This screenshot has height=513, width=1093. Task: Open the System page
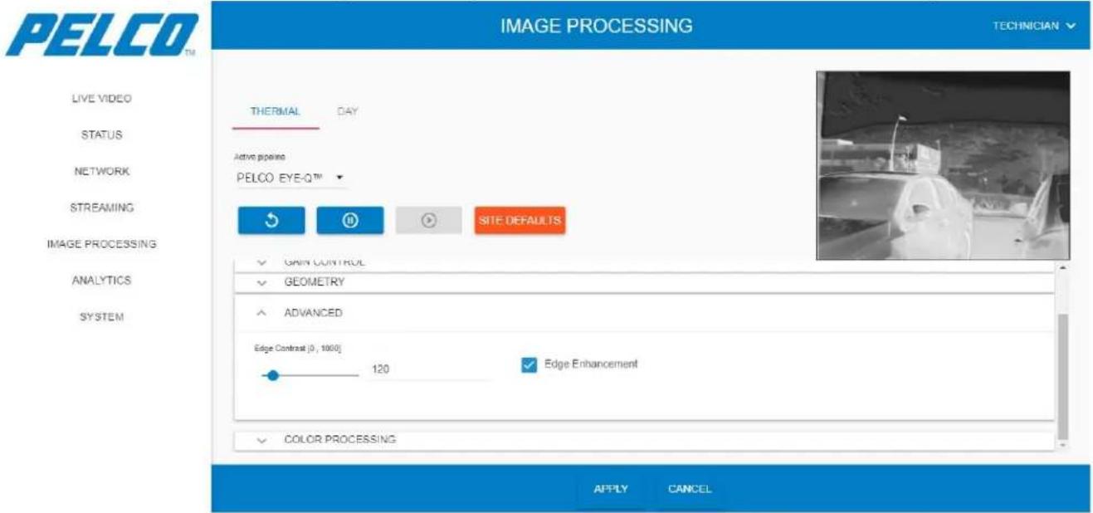103,317
